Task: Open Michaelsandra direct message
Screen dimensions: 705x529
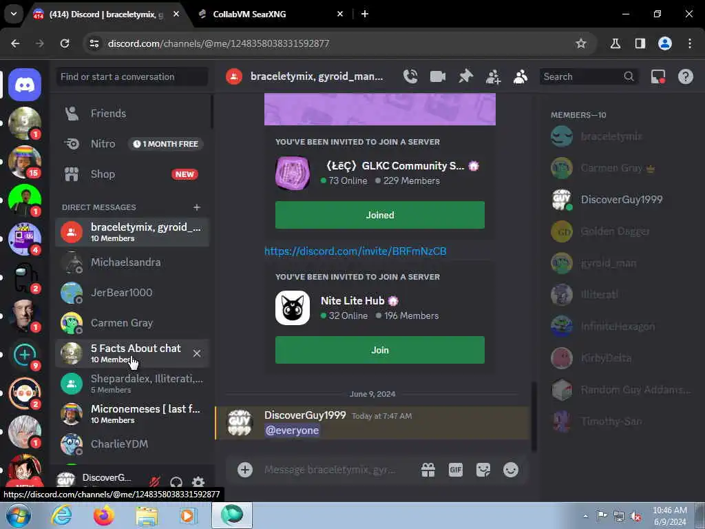Action: pos(132,262)
